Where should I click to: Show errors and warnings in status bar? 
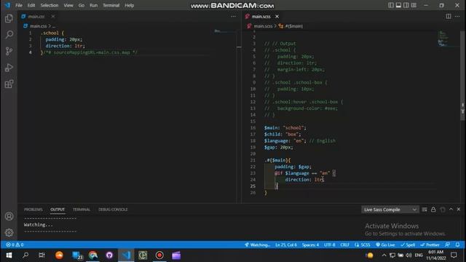pos(15,245)
